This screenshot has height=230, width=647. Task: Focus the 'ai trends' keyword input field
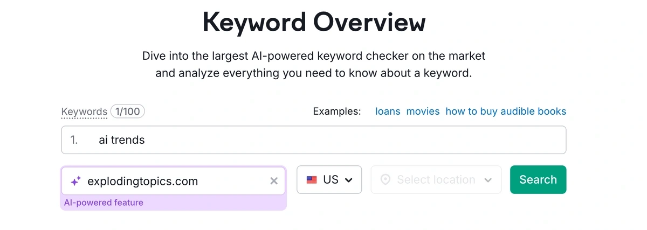(x=314, y=140)
